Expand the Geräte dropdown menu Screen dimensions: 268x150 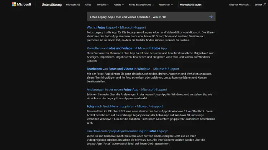tap(120, 5)
